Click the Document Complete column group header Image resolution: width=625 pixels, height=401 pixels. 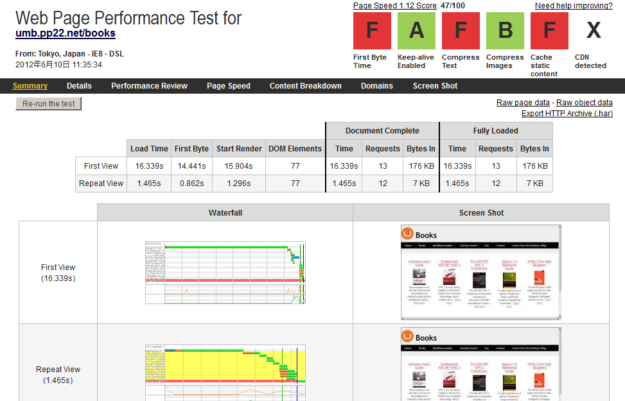click(382, 131)
